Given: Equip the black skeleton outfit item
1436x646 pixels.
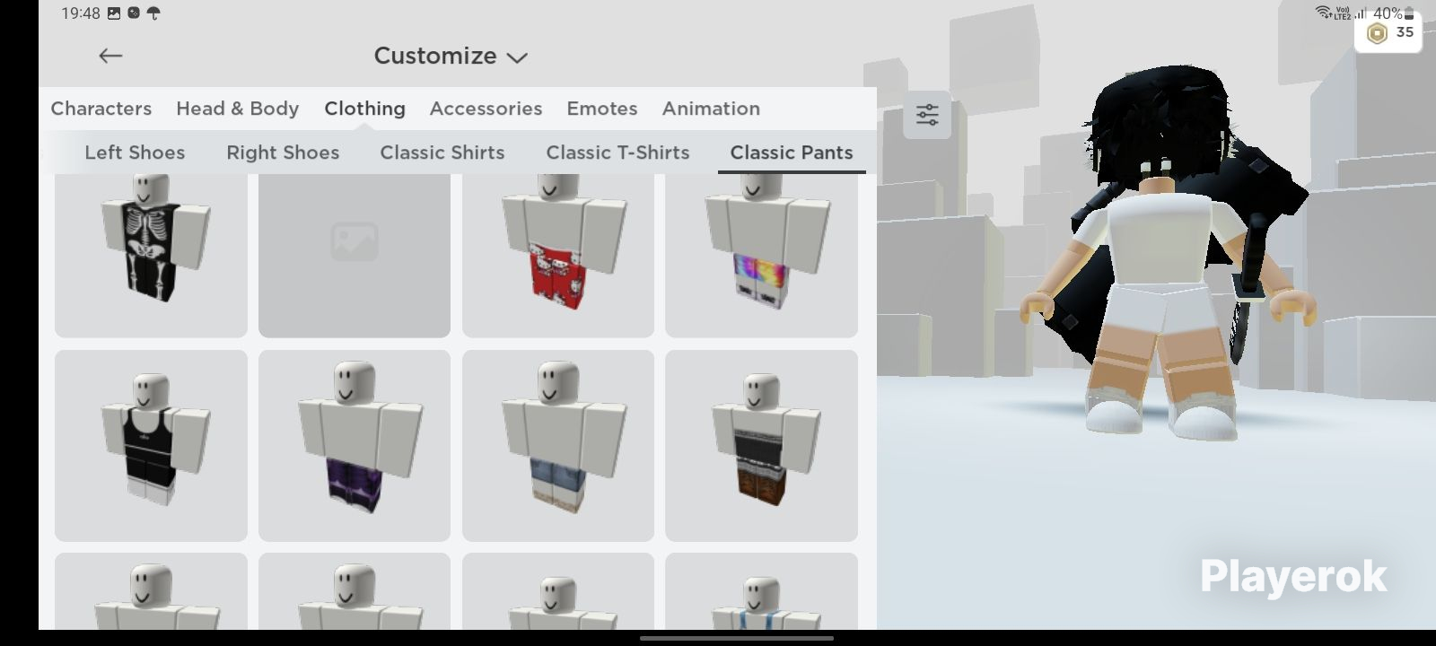Looking at the screenshot, I should click(x=151, y=256).
